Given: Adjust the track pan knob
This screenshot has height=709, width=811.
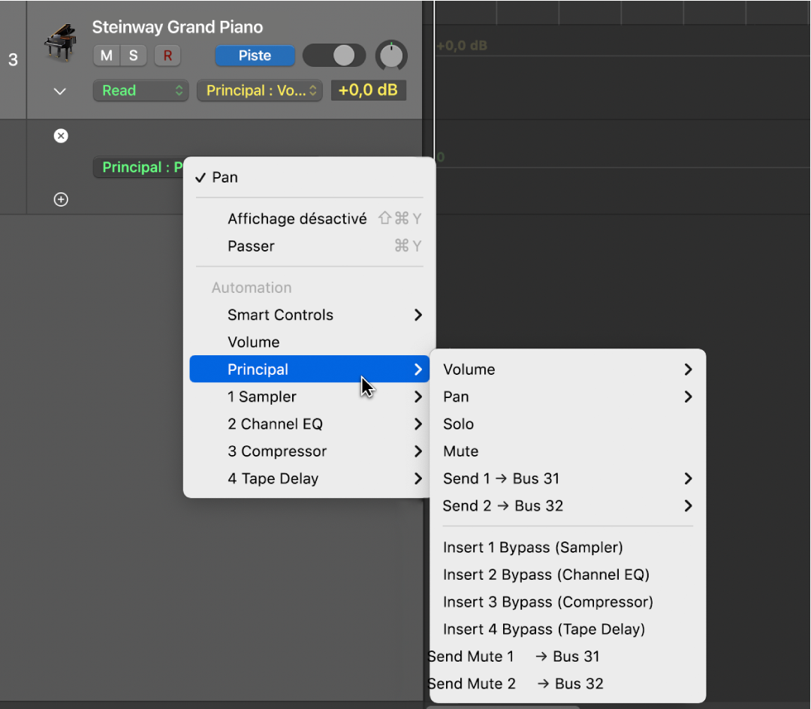Looking at the screenshot, I should (x=391, y=56).
